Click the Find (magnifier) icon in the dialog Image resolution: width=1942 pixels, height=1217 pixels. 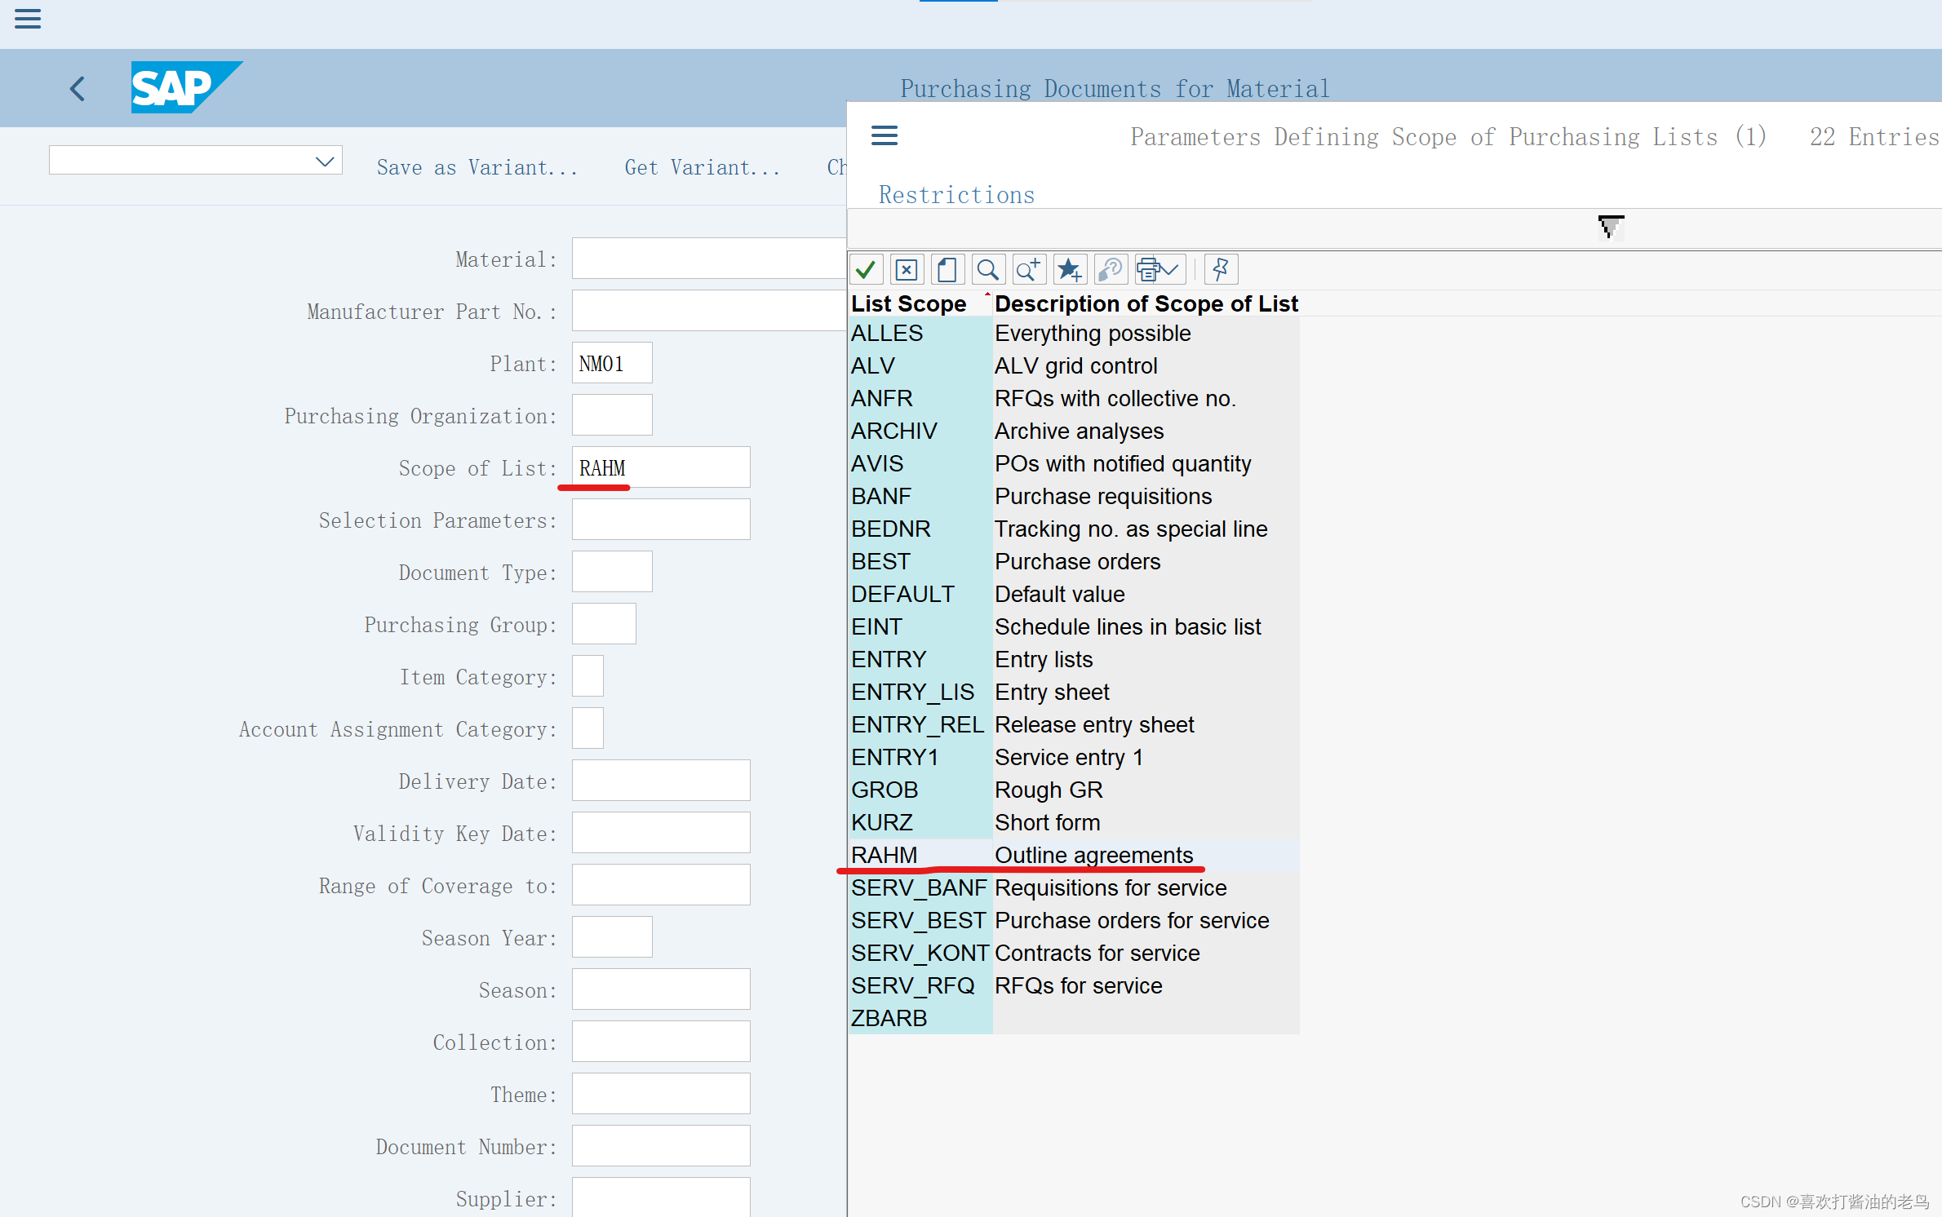[x=988, y=269]
